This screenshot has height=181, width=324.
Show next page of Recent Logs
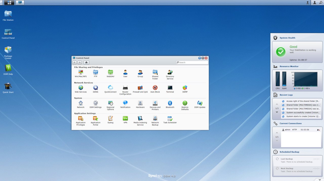[x=277, y=112]
